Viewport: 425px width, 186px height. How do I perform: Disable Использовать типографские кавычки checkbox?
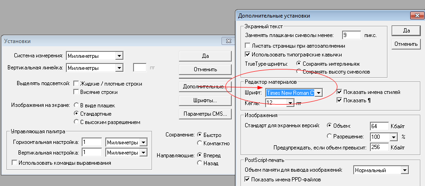[247, 55]
